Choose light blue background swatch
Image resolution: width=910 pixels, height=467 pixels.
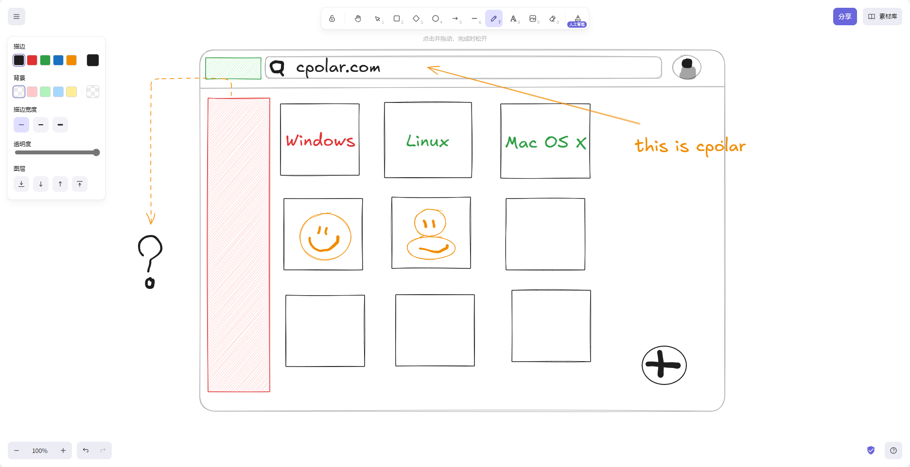click(x=58, y=92)
